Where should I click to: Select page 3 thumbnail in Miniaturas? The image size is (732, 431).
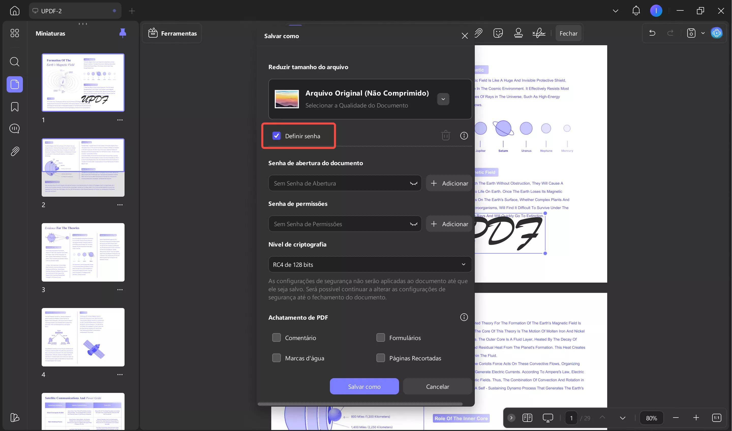(x=83, y=252)
